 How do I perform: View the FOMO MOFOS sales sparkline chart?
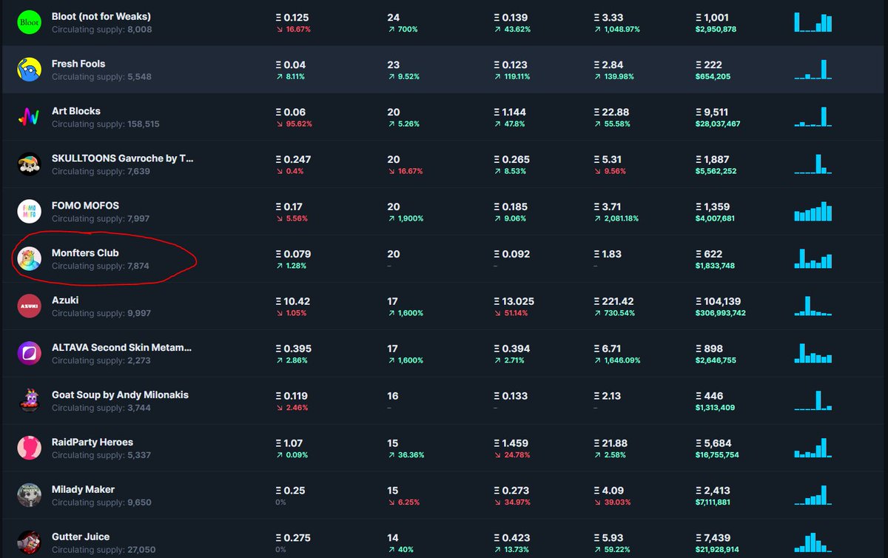pyautogui.click(x=813, y=212)
